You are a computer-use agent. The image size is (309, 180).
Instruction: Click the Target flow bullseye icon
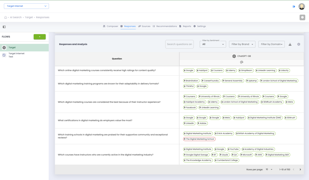click(x=4, y=48)
